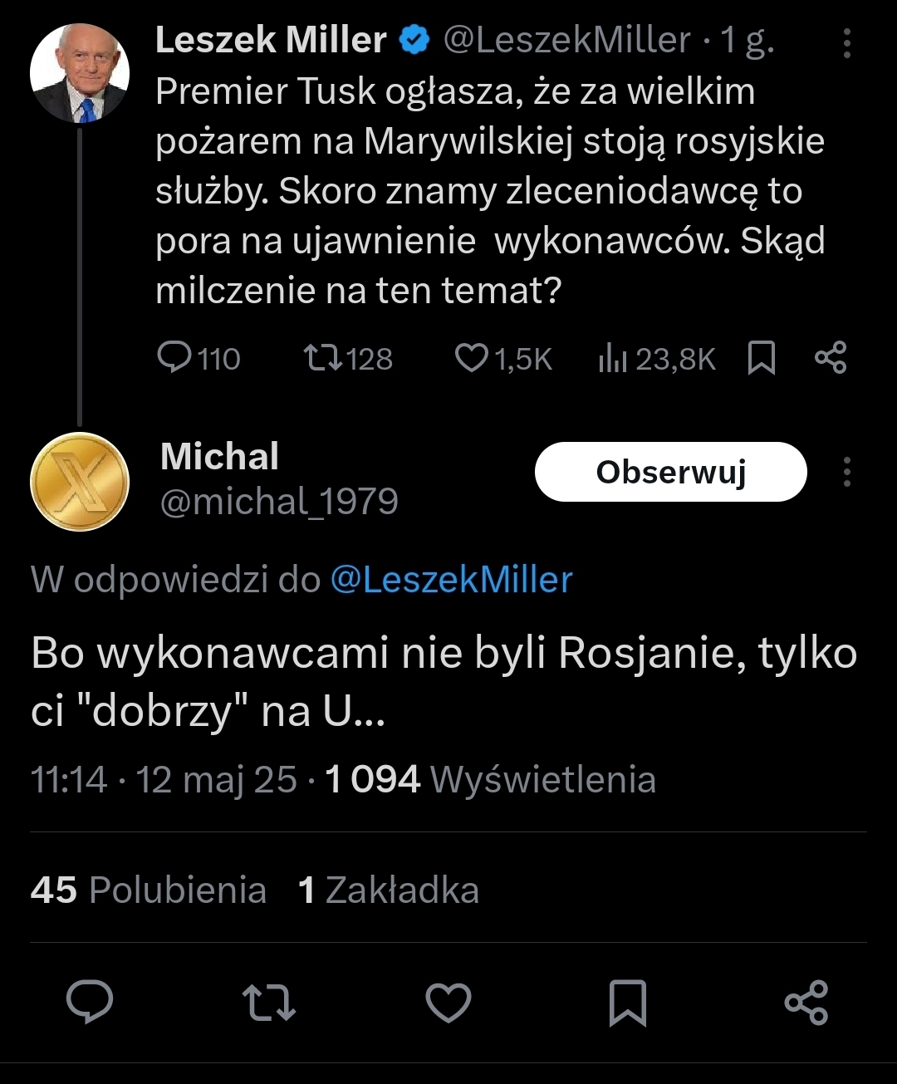Repost Michal's reply from the bottom bar
This screenshot has width=897, height=1084.
click(x=268, y=1001)
